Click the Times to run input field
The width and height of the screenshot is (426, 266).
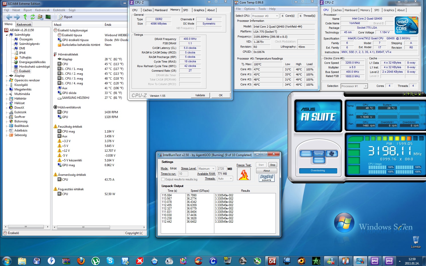tap(183, 174)
